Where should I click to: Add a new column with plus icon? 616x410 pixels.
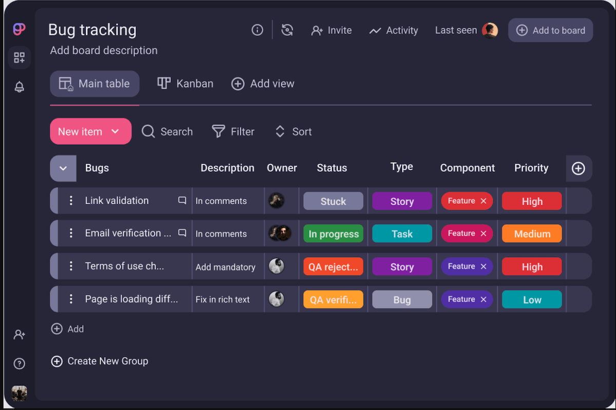click(x=579, y=168)
